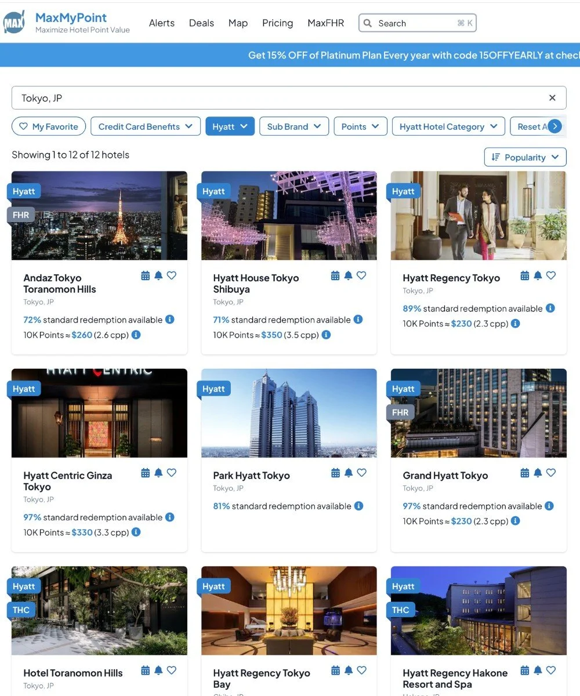Open the Map view

point(238,23)
